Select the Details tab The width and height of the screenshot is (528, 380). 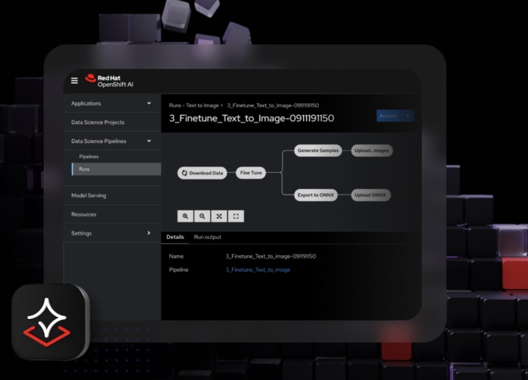[175, 237]
